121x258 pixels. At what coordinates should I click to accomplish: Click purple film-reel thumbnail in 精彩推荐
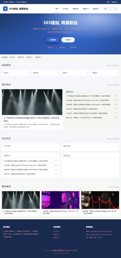[x=60, y=200]
